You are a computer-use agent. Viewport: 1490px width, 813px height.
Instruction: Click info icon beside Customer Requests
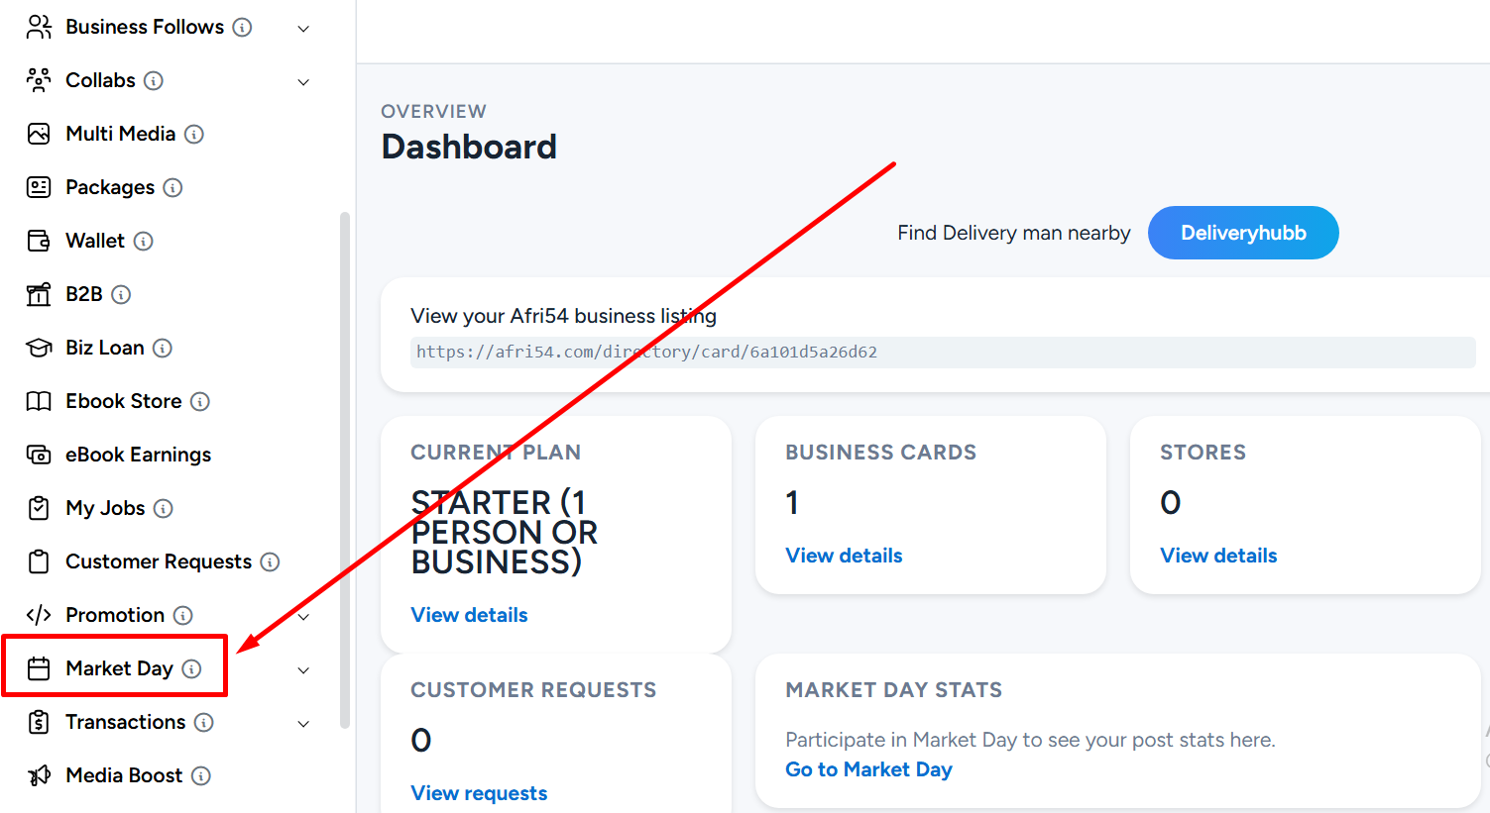pos(270,561)
